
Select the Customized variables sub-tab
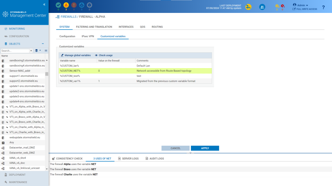[x=113, y=36]
